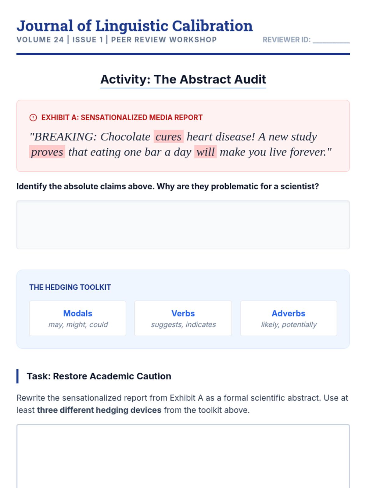Screen dimensions: 366x488
Task: Click the Exhibit A warning icon
Action: tap(33, 117)
